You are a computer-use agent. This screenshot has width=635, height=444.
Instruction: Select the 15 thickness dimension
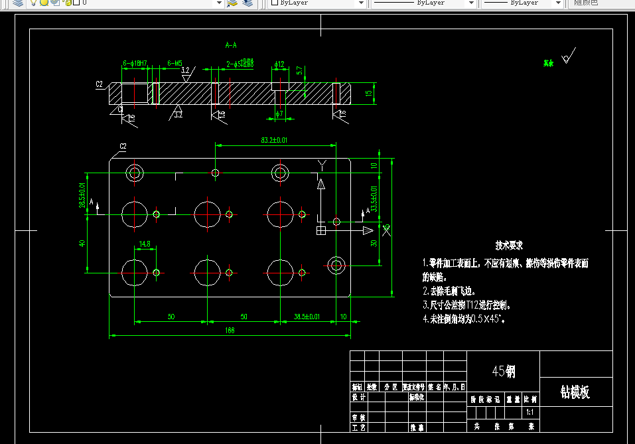368,93
